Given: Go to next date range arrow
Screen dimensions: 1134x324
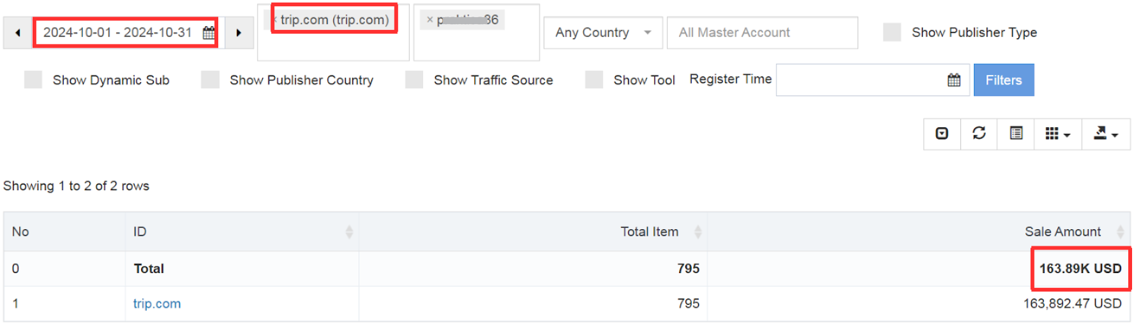Looking at the screenshot, I should 239,32.
